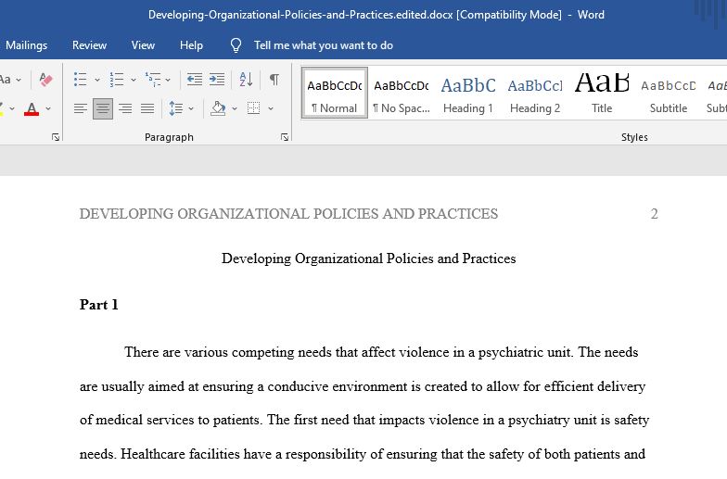Apply the Heading 1 style

(468, 93)
